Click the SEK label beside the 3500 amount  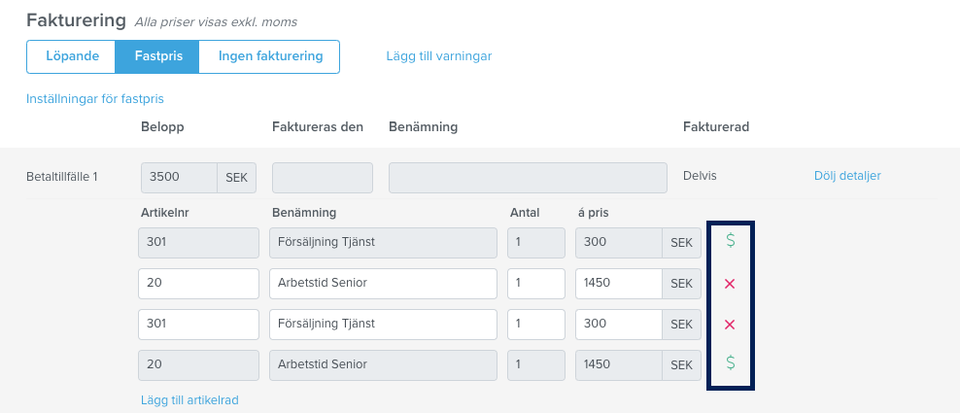[237, 178]
